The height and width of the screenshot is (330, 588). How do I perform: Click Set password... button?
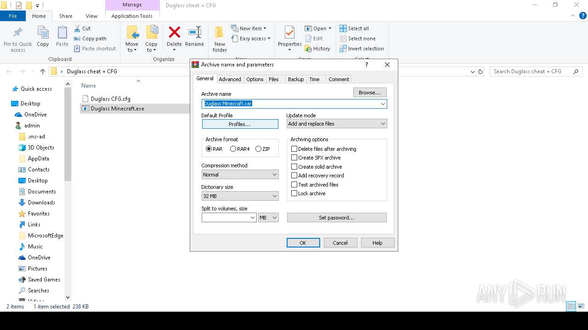click(337, 218)
